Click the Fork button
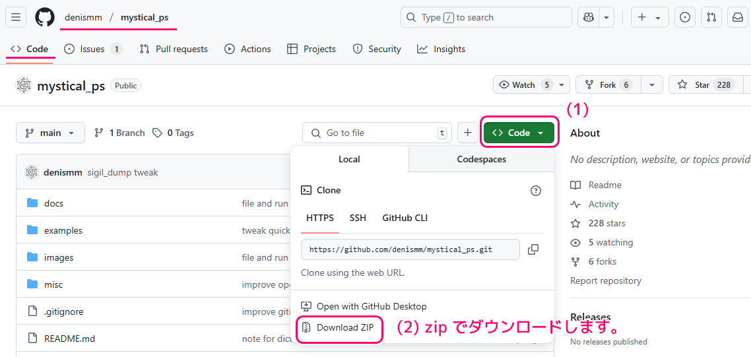 pos(608,85)
